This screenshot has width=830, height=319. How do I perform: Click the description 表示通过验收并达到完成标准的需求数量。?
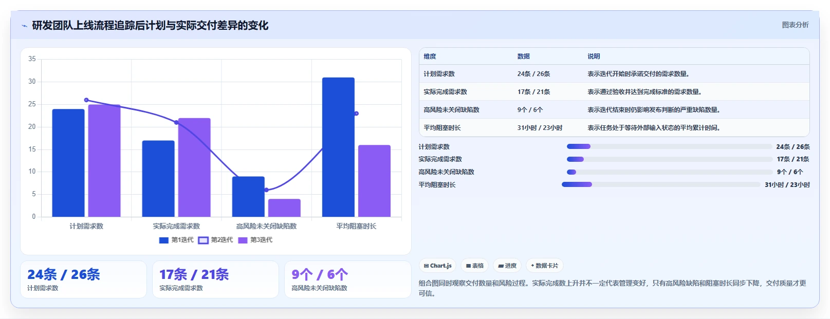pos(645,92)
